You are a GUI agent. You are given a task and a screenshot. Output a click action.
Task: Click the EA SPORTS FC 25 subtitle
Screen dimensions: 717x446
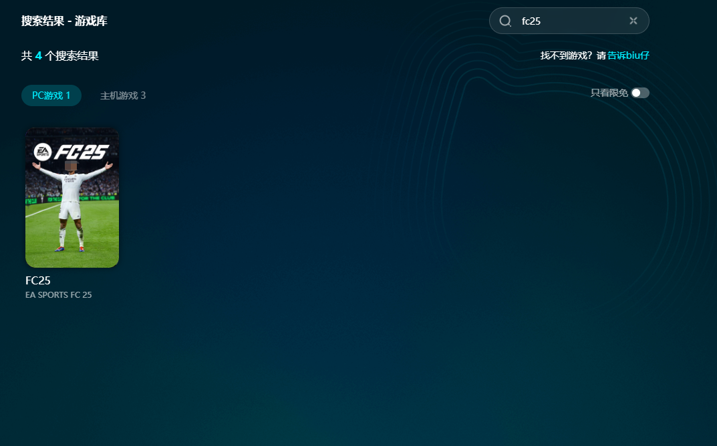pos(59,294)
